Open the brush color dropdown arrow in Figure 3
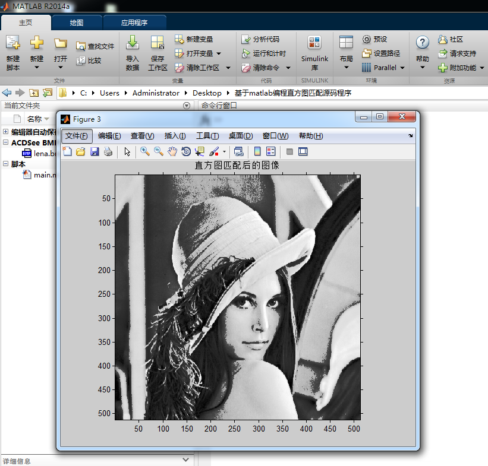Image resolution: width=488 pixels, height=466 pixels. (224, 152)
